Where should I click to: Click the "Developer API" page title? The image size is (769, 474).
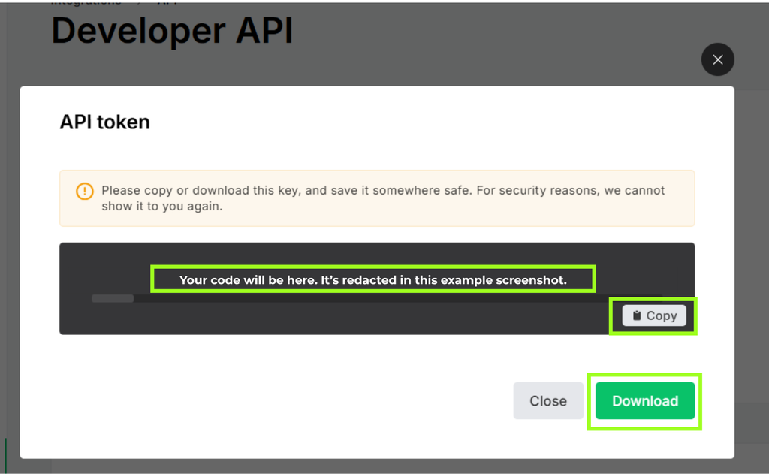172,30
